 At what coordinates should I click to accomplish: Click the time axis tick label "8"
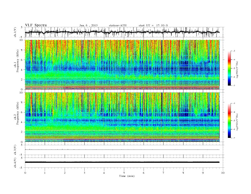coord(183,173)
